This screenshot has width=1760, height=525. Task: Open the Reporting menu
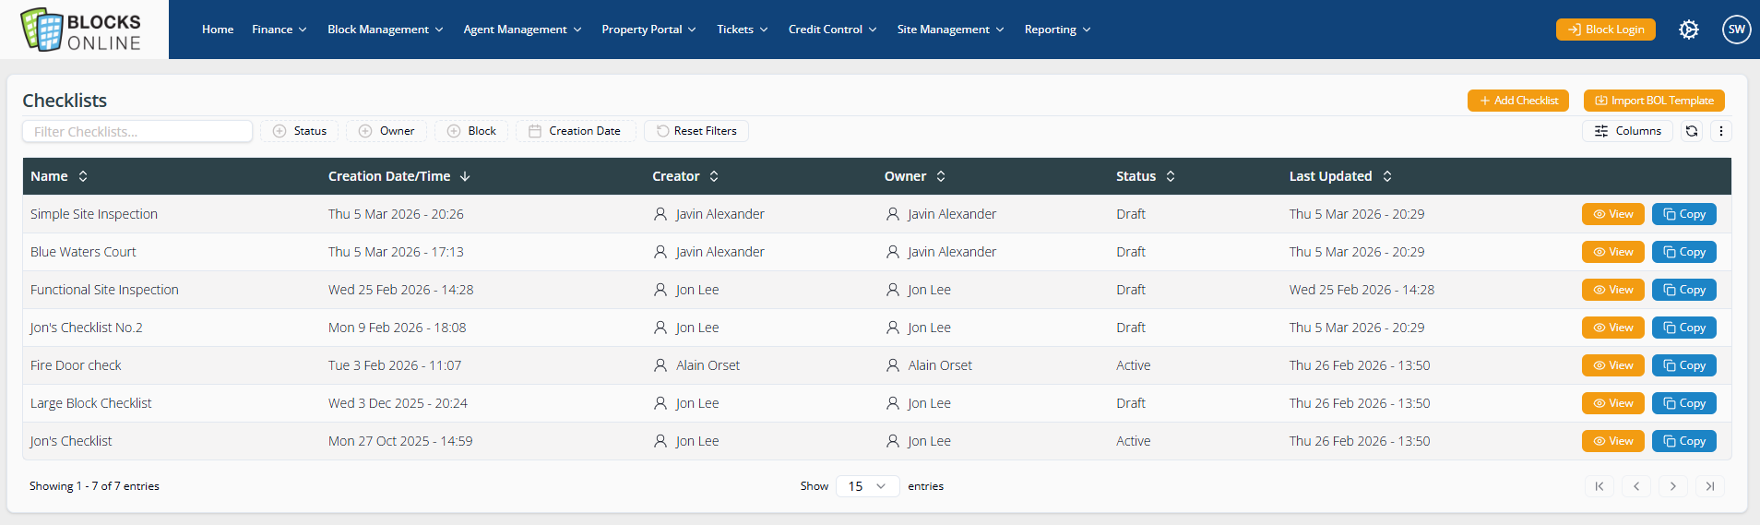coord(1057,30)
